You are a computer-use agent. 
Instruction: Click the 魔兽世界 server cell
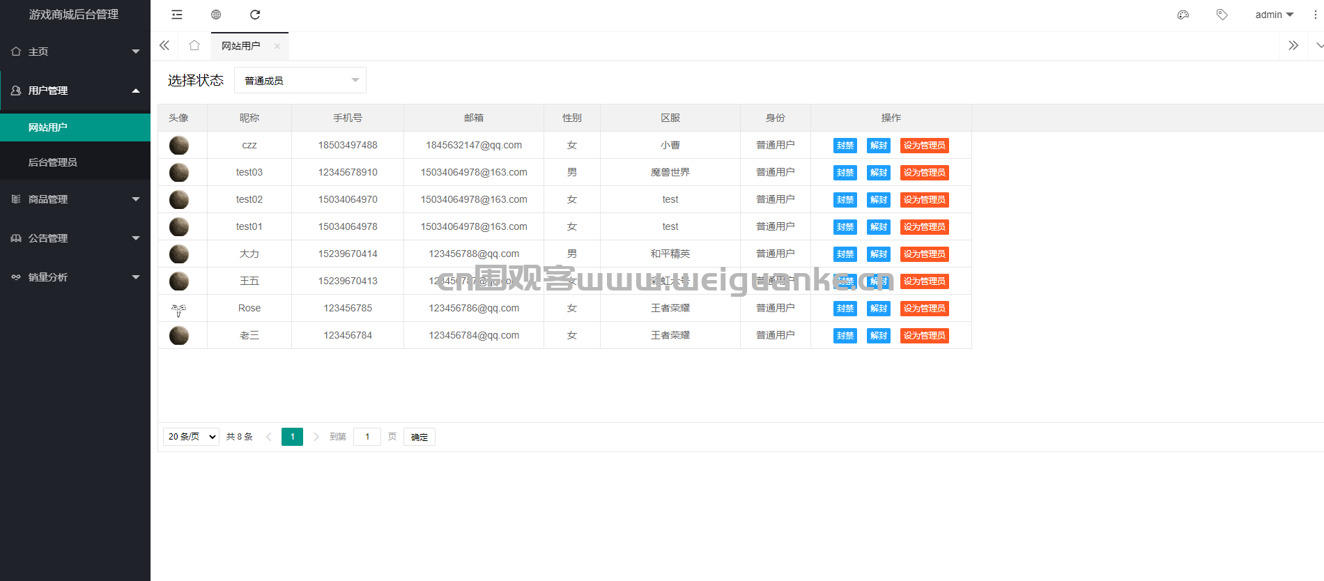point(670,172)
